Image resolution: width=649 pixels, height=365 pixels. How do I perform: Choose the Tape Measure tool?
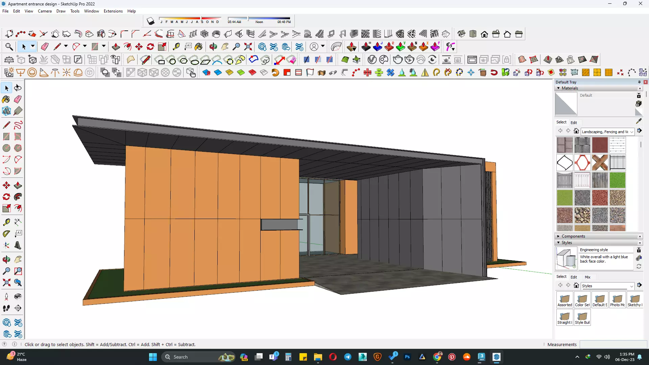tap(6, 222)
